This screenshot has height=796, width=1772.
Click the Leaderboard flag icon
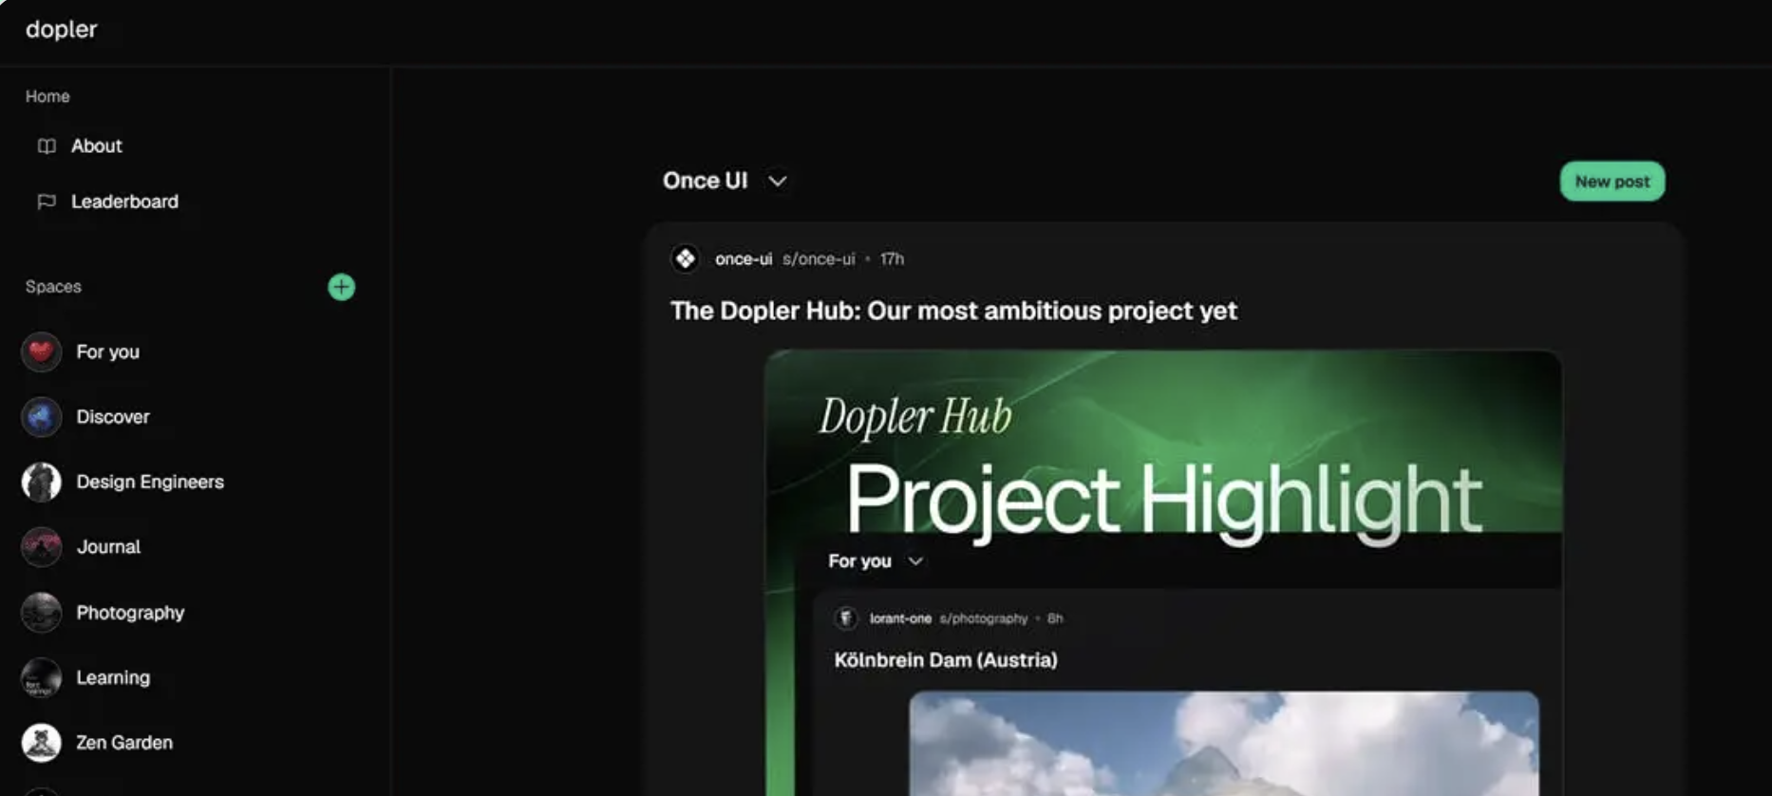coord(47,201)
